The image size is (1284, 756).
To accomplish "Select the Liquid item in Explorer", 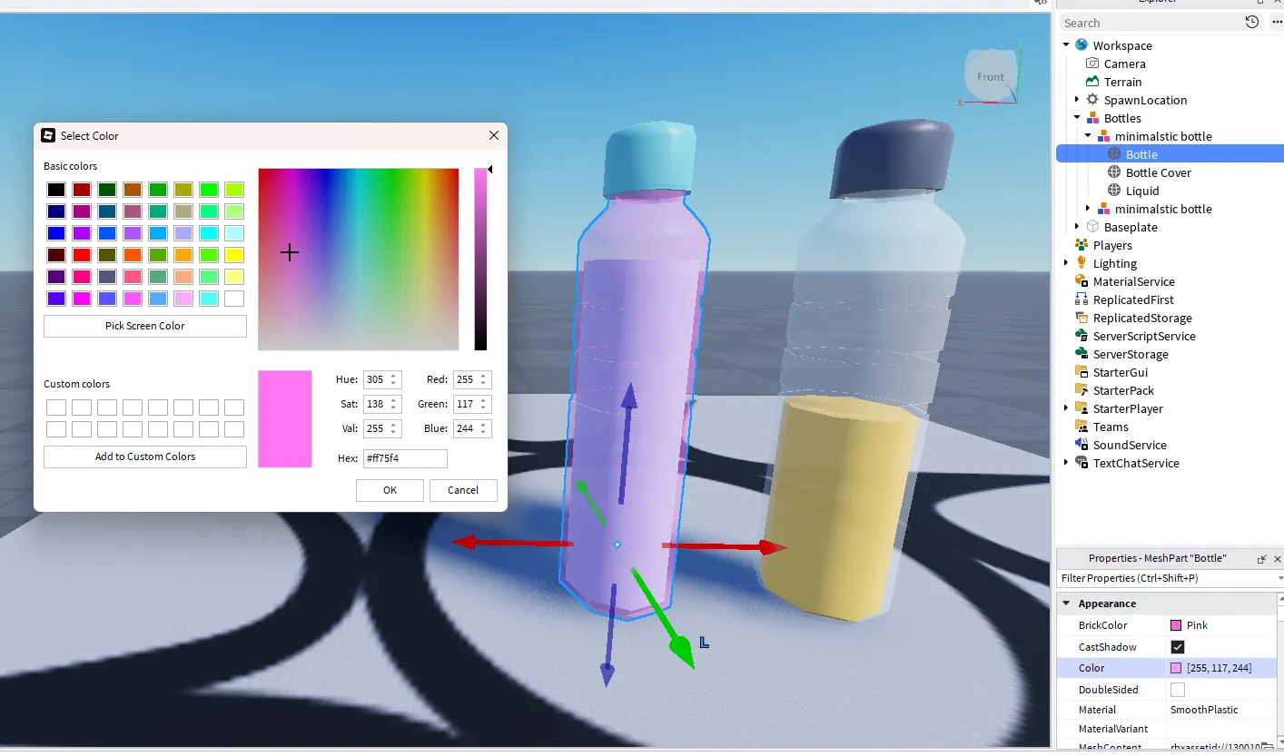I will click(1141, 191).
